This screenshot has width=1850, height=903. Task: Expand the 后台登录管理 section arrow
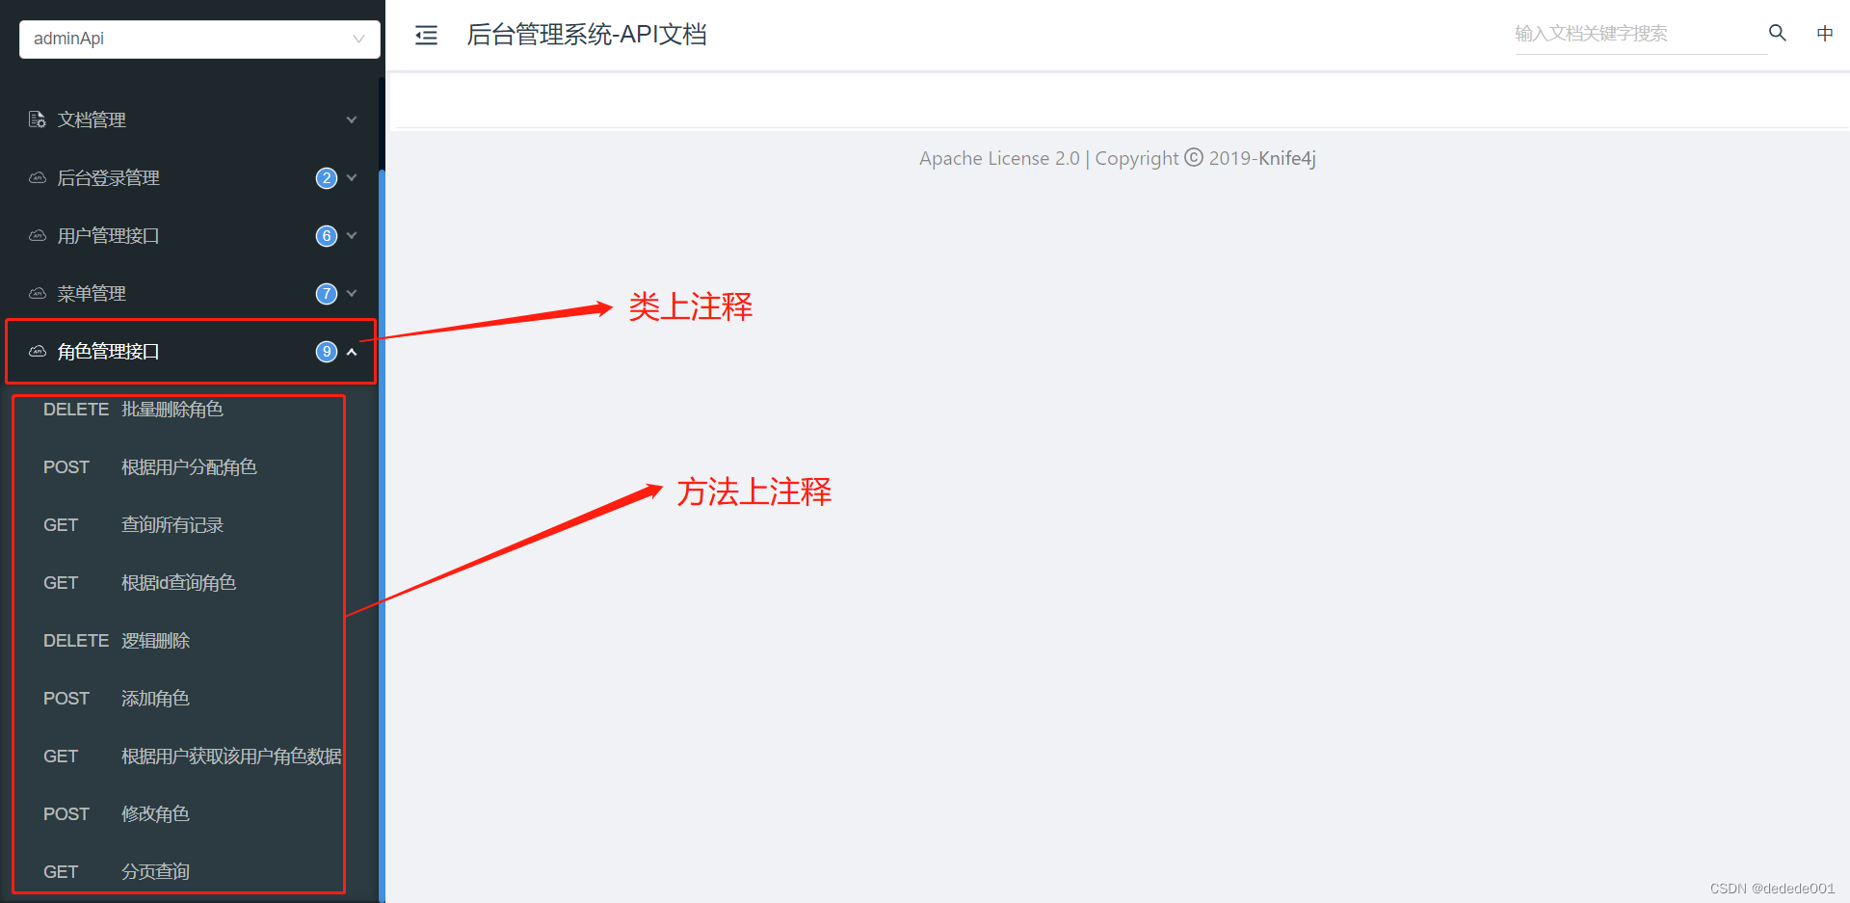tap(352, 177)
